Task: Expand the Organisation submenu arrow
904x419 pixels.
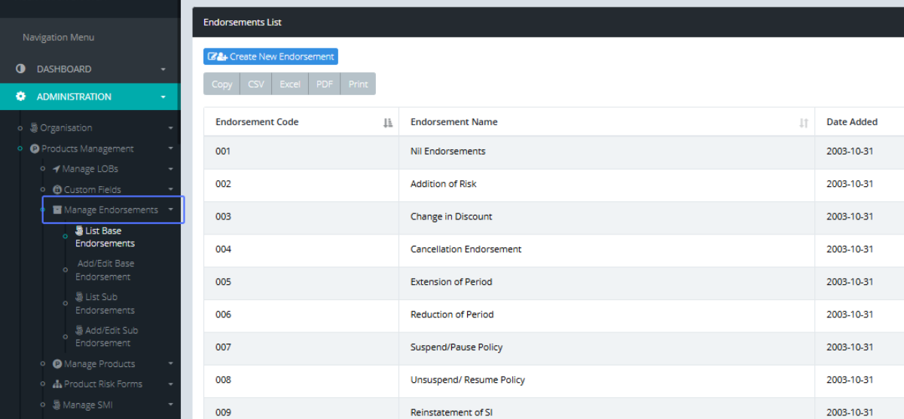Action: (x=171, y=129)
